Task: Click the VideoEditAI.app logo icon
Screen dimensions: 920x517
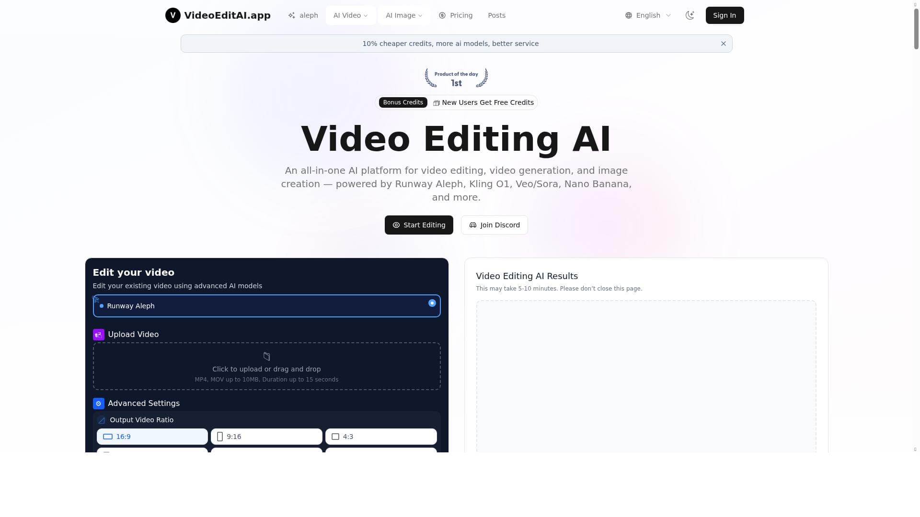Action: point(173,15)
